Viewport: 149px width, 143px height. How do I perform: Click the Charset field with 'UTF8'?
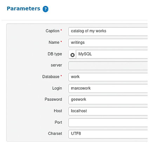tap(108, 134)
